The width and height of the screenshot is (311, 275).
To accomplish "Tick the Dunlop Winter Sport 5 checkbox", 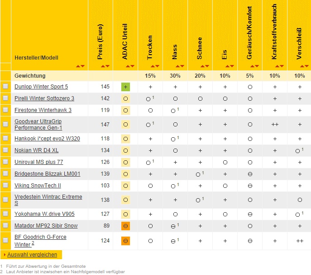I will click(5, 86).
